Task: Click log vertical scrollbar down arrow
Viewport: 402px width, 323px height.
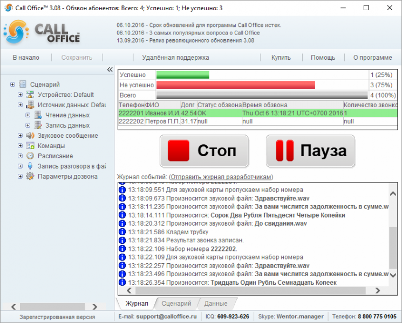Action: click(393, 275)
